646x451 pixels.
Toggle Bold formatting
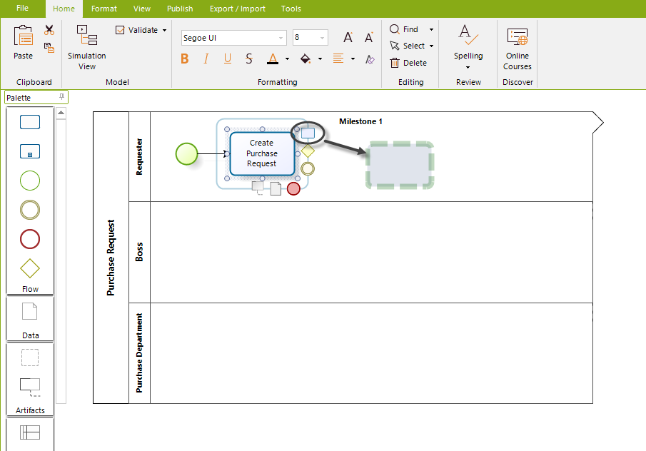pos(185,59)
